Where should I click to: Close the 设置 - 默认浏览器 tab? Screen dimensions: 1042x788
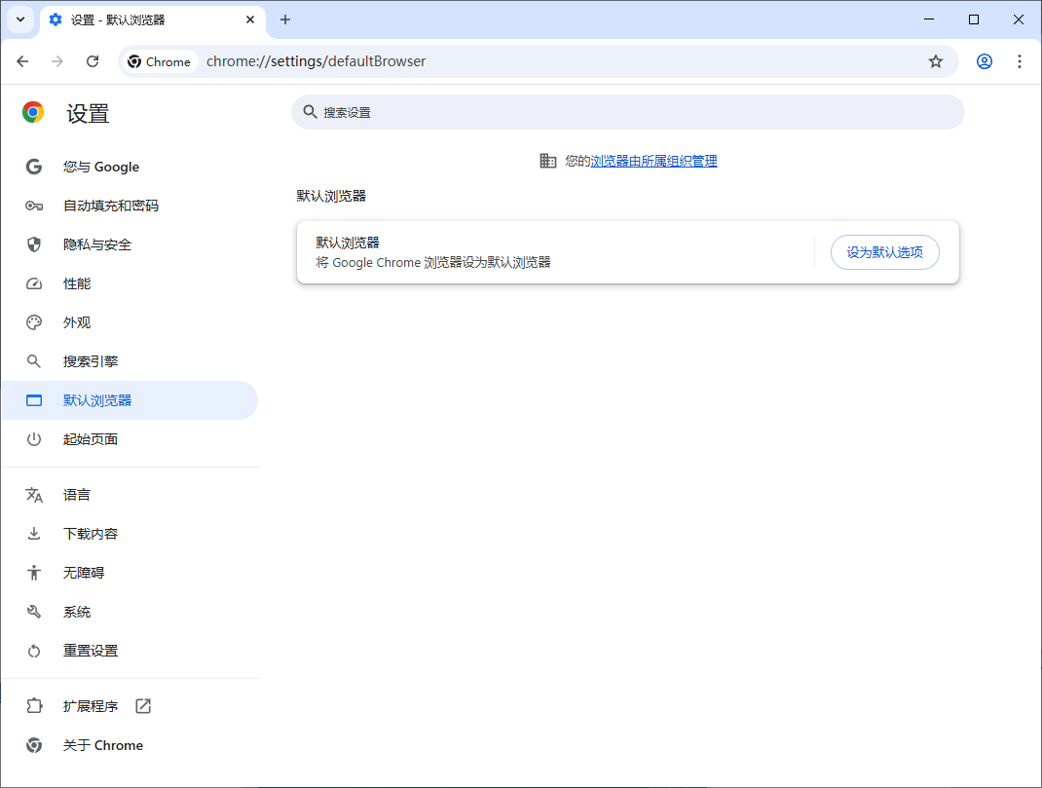pyautogui.click(x=250, y=19)
